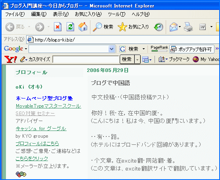This screenshot has width=220, height=180.
Task: Open the Mail envelope icon
Action: point(174,27)
